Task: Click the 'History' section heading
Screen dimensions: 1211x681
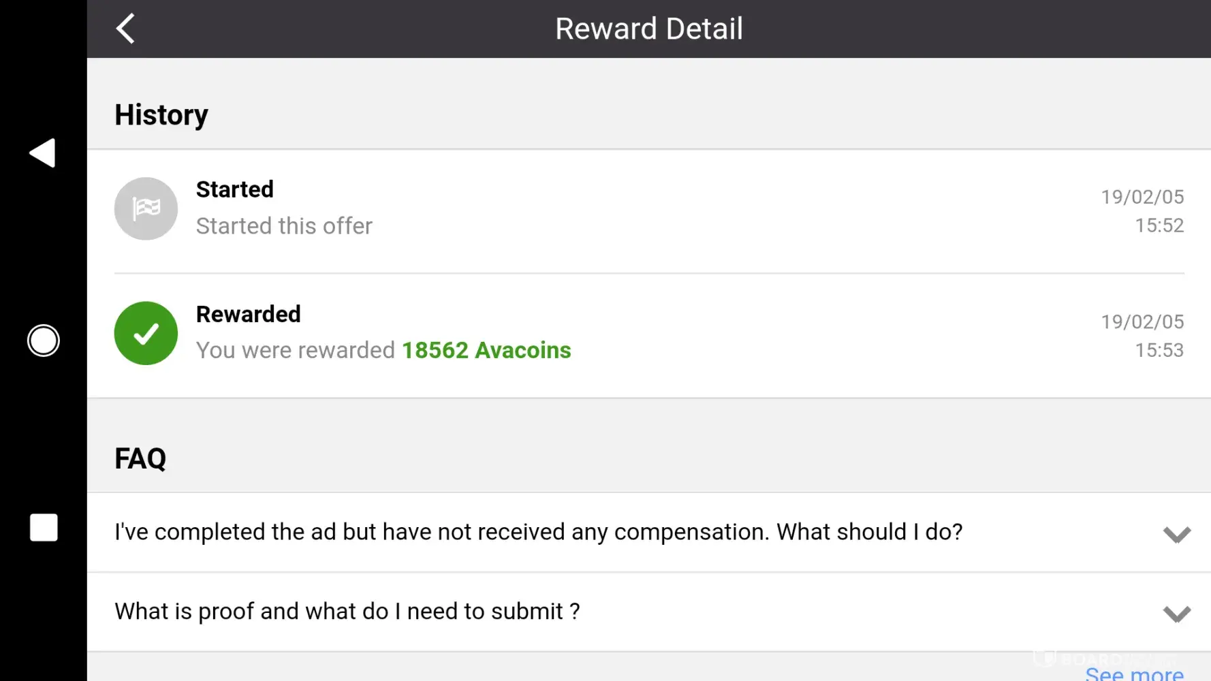Action: click(161, 114)
